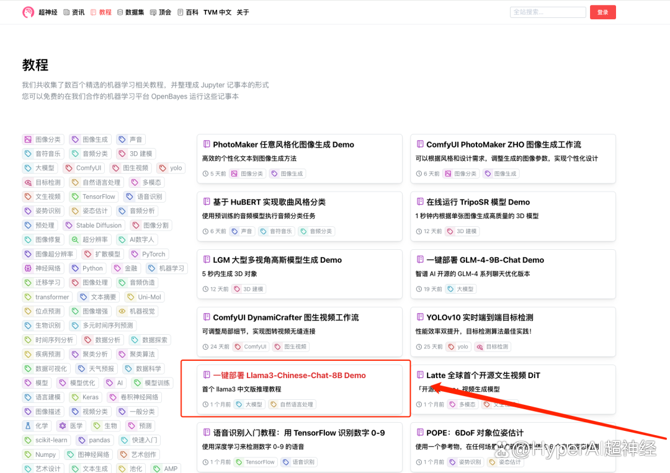Choose the transformer tag
Viewport: 670px width, 473px height.
47,297
